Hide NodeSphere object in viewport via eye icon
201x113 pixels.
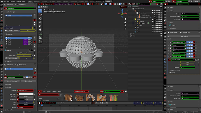coord(157,17)
